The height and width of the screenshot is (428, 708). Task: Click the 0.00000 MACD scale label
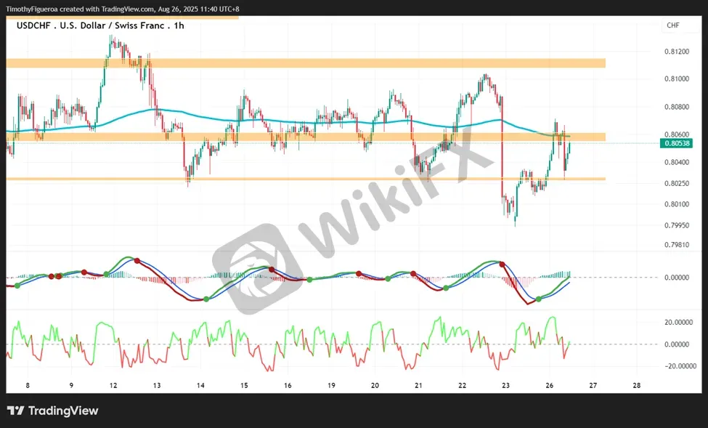click(x=676, y=278)
